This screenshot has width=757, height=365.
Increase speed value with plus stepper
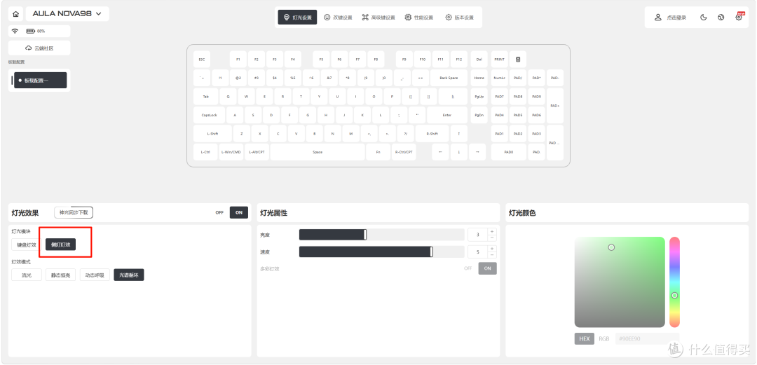(492, 249)
